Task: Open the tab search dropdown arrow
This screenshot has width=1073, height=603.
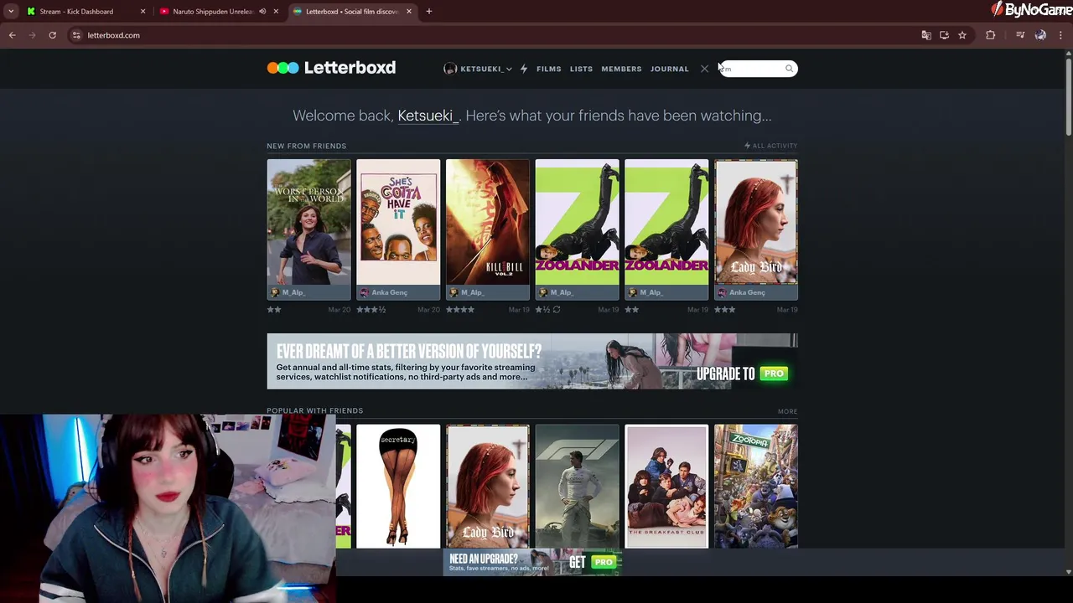Action: tap(11, 12)
